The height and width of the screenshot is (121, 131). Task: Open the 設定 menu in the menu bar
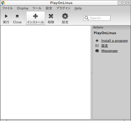[49, 8]
